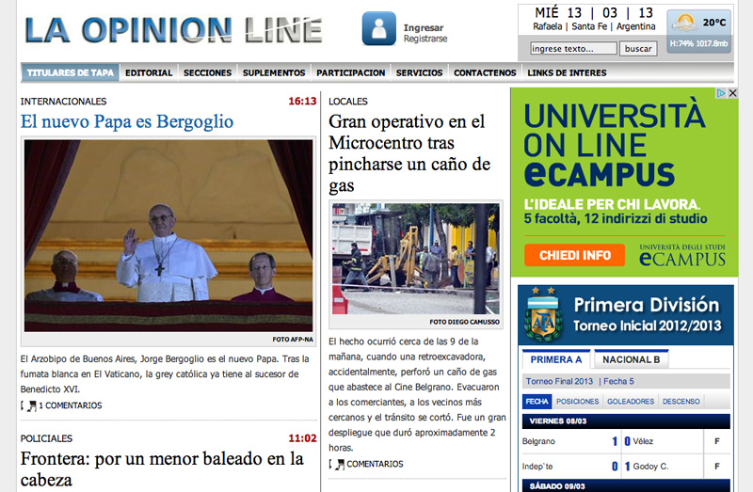Focus the ingrese texto search field
The height and width of the screenshot is (492, 753).
point(573,49)
